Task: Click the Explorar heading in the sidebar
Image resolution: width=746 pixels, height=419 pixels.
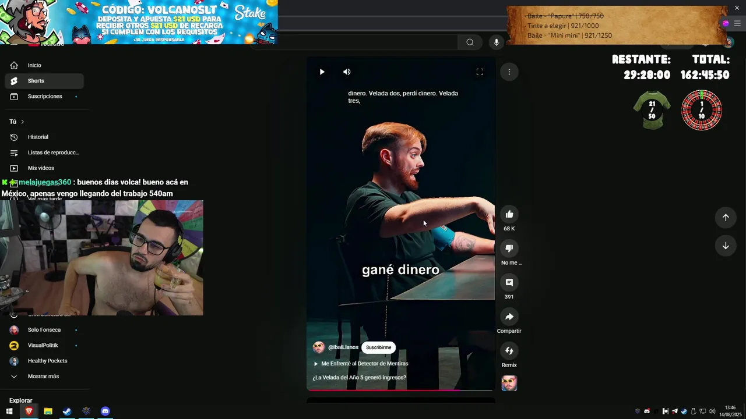Action: [21, 400]
